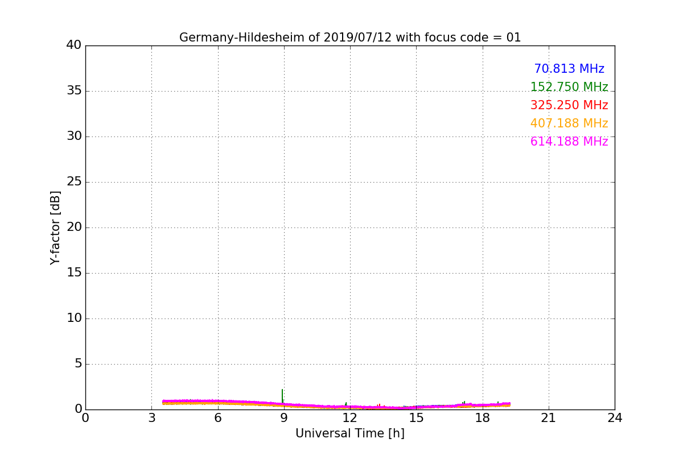Screen dimensions: 683x455
Task: Click the x-axis tick label 3
Action: pyautogui.click(x=151, y=418)
